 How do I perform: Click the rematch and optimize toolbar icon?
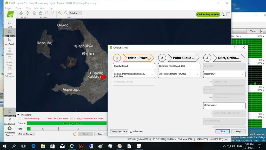(x=53, y=13)
